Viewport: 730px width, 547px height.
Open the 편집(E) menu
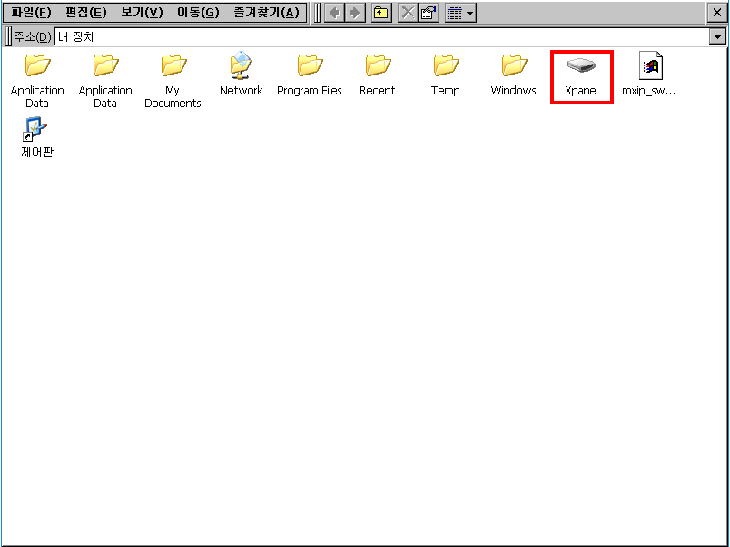[86, 13]
